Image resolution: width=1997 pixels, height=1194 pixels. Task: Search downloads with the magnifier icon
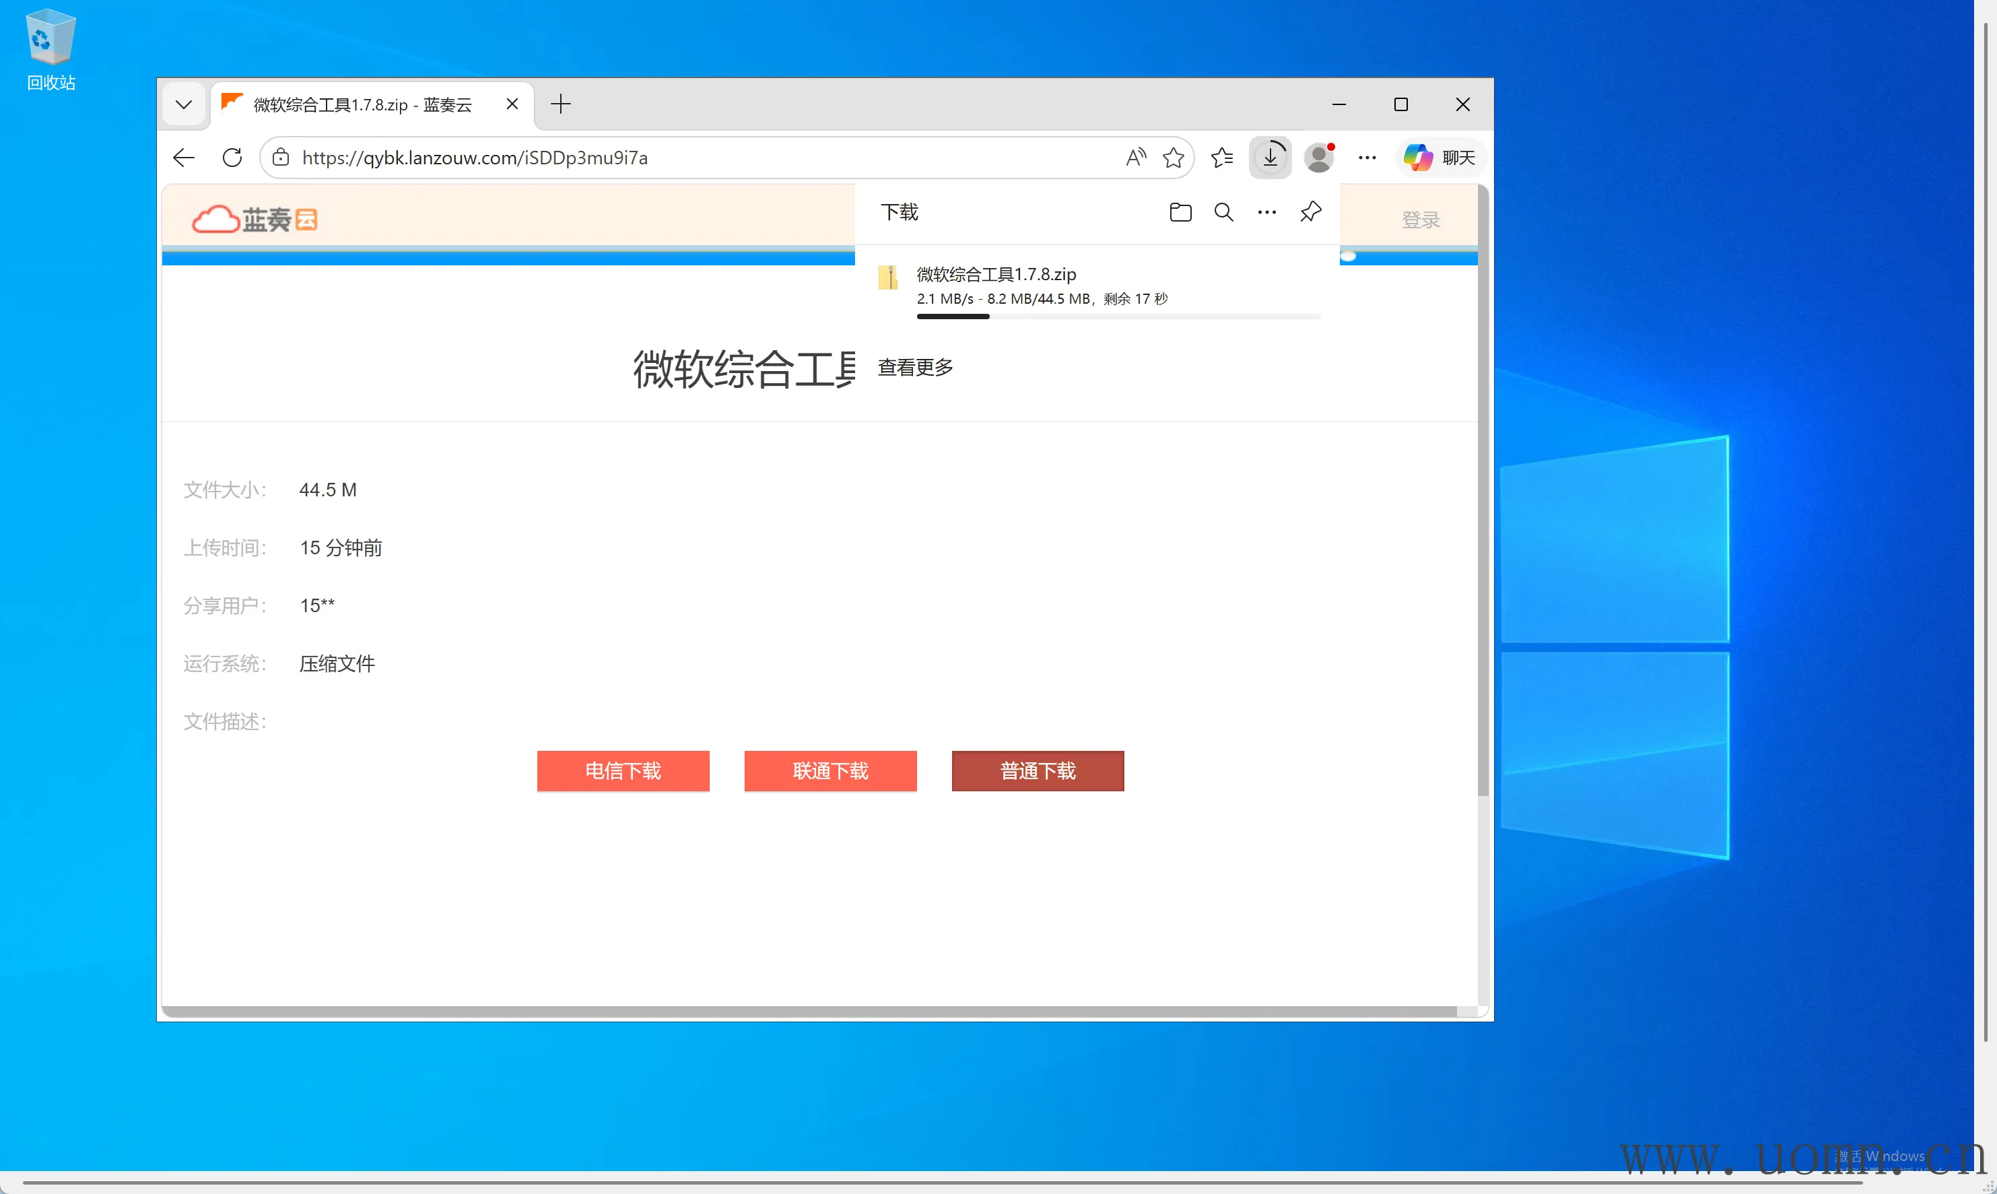click(x=1223, y=212)
